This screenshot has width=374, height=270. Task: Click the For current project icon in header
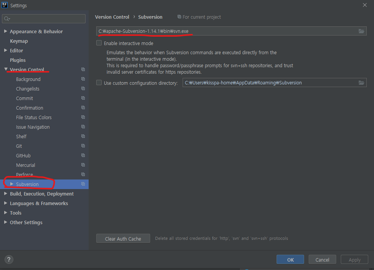(179, 17)
